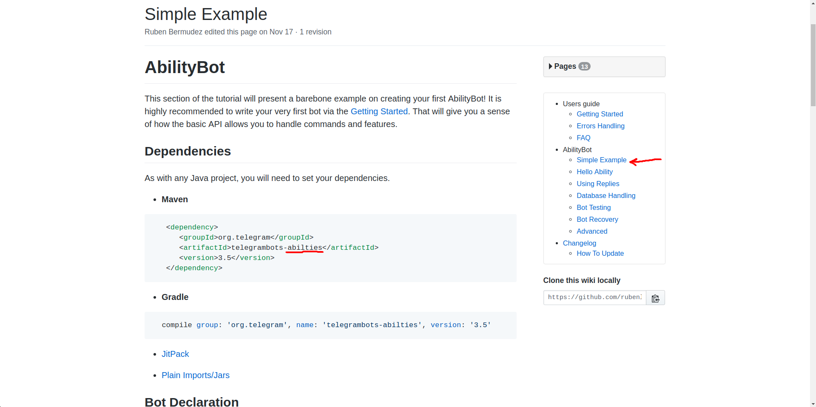
Task: Open the Bot Testing page
Action: [594, 207]
